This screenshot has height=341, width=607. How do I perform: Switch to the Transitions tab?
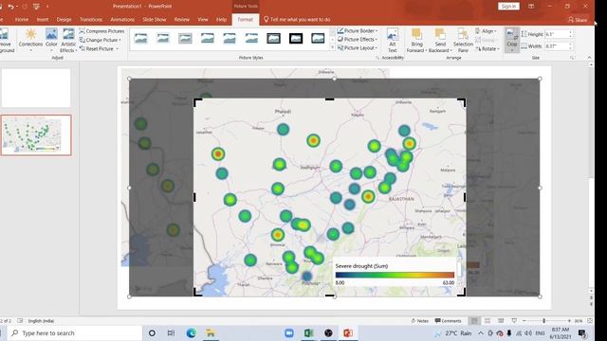(x=91, y=19)
